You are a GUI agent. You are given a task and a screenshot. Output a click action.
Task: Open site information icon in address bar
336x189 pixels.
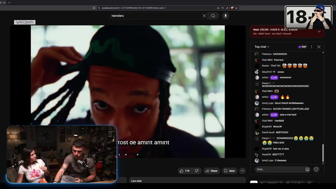pyautogui.click(x=99, y=8)
